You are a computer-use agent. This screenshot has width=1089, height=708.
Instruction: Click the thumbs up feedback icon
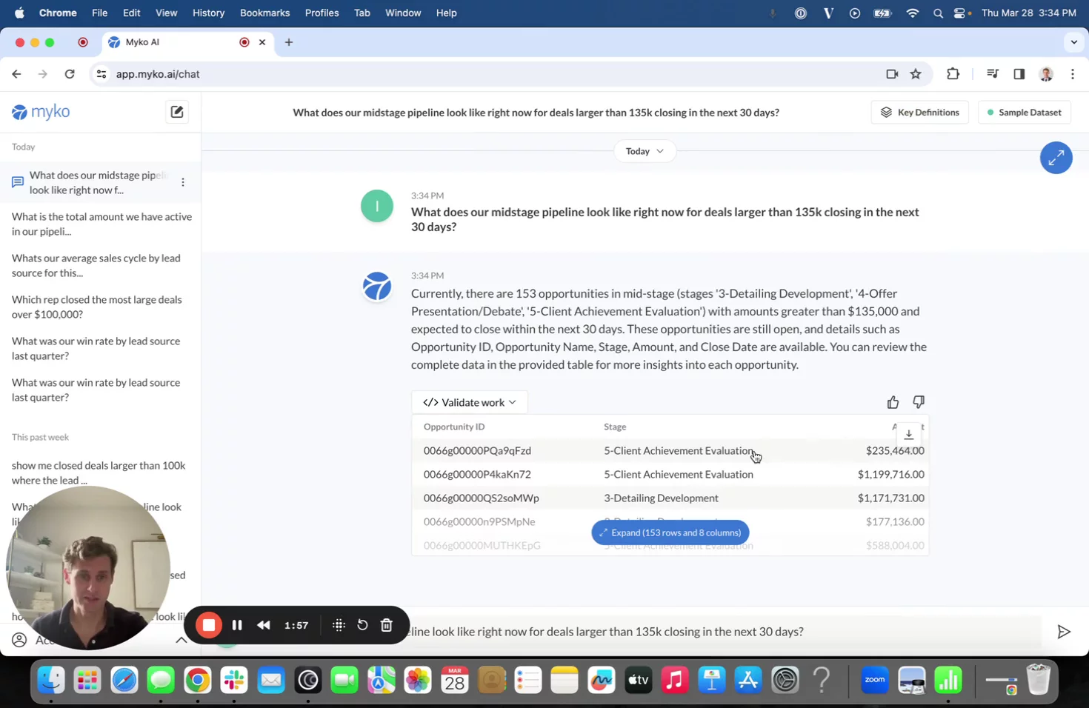(893, 402)
